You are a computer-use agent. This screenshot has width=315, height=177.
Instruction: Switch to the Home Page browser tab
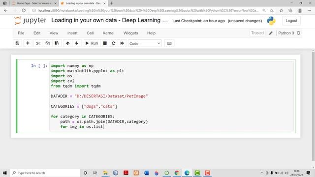tap(34, 3)
